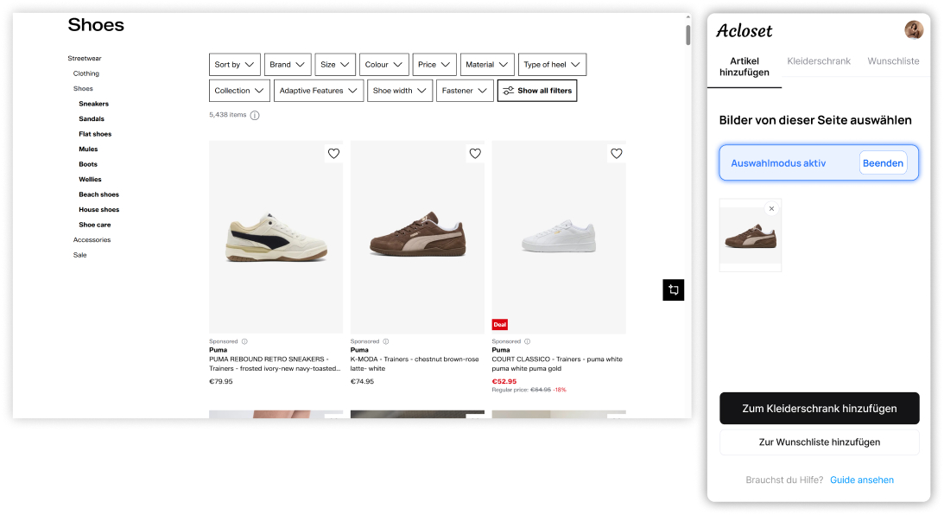The image size is (944, 515).
Task: Open the Sort by dropdown
Action: pyautogui.click(x=234, y=65)
